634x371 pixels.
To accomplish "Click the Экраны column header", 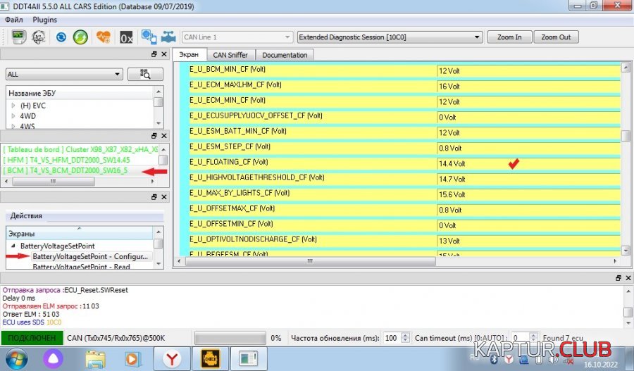I will (x=79, y=234).
